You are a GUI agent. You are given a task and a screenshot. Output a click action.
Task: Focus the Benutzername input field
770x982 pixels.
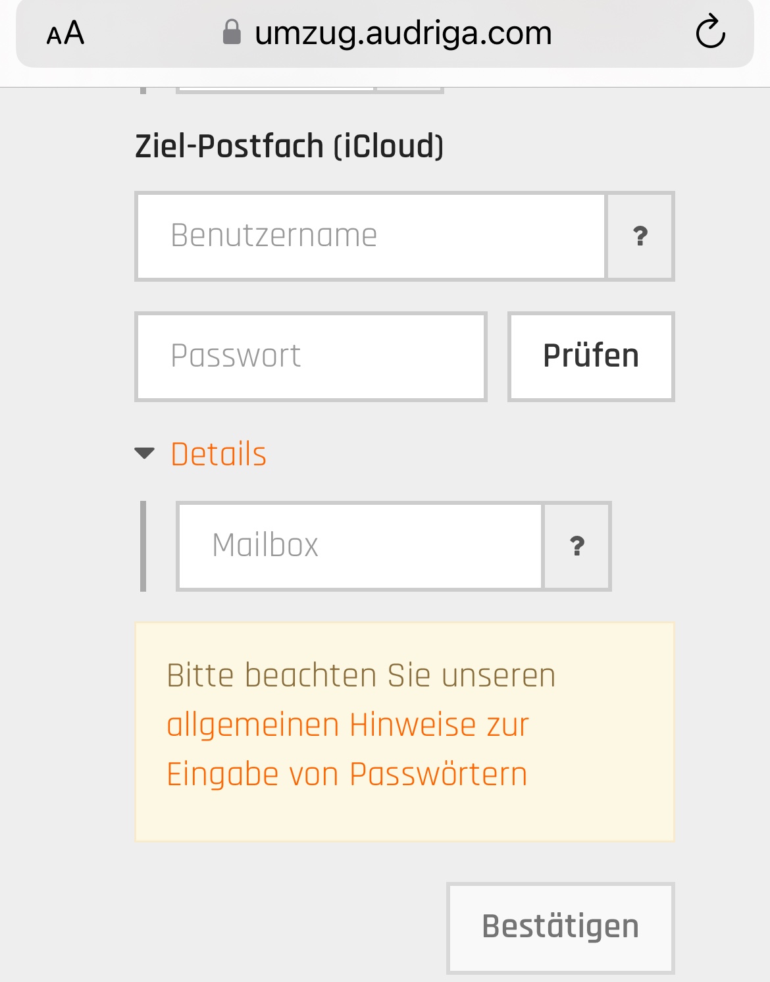click(x=371, y=236)
